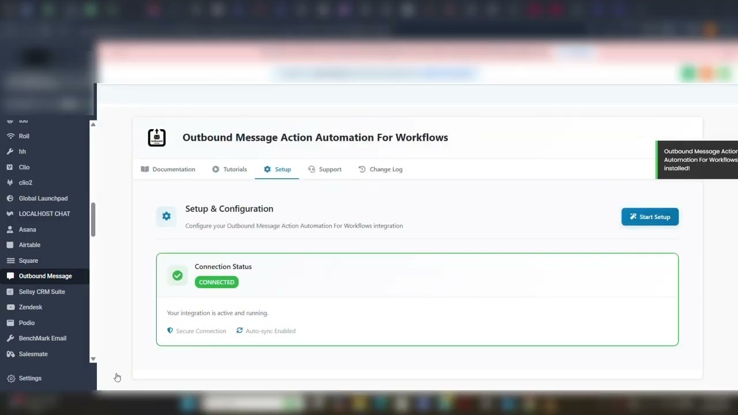738x415 pixels.
Task: Select Airtable in the sidebar
Action: (29, 245)
